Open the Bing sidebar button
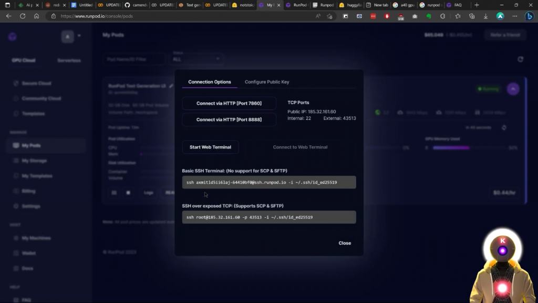 (x=530, y=16)
